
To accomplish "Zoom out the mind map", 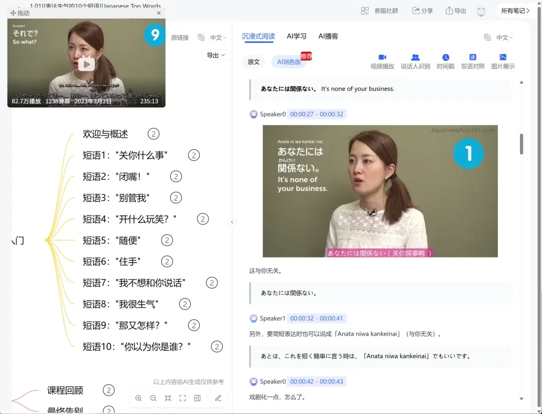I will 153,398.
